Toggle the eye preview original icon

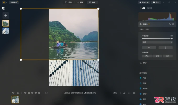pos(134,93)
